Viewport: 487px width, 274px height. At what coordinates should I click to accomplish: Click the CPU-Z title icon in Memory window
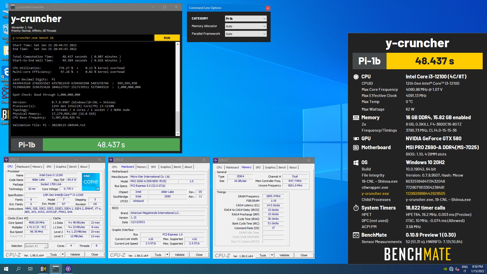[x=216, y=160]
